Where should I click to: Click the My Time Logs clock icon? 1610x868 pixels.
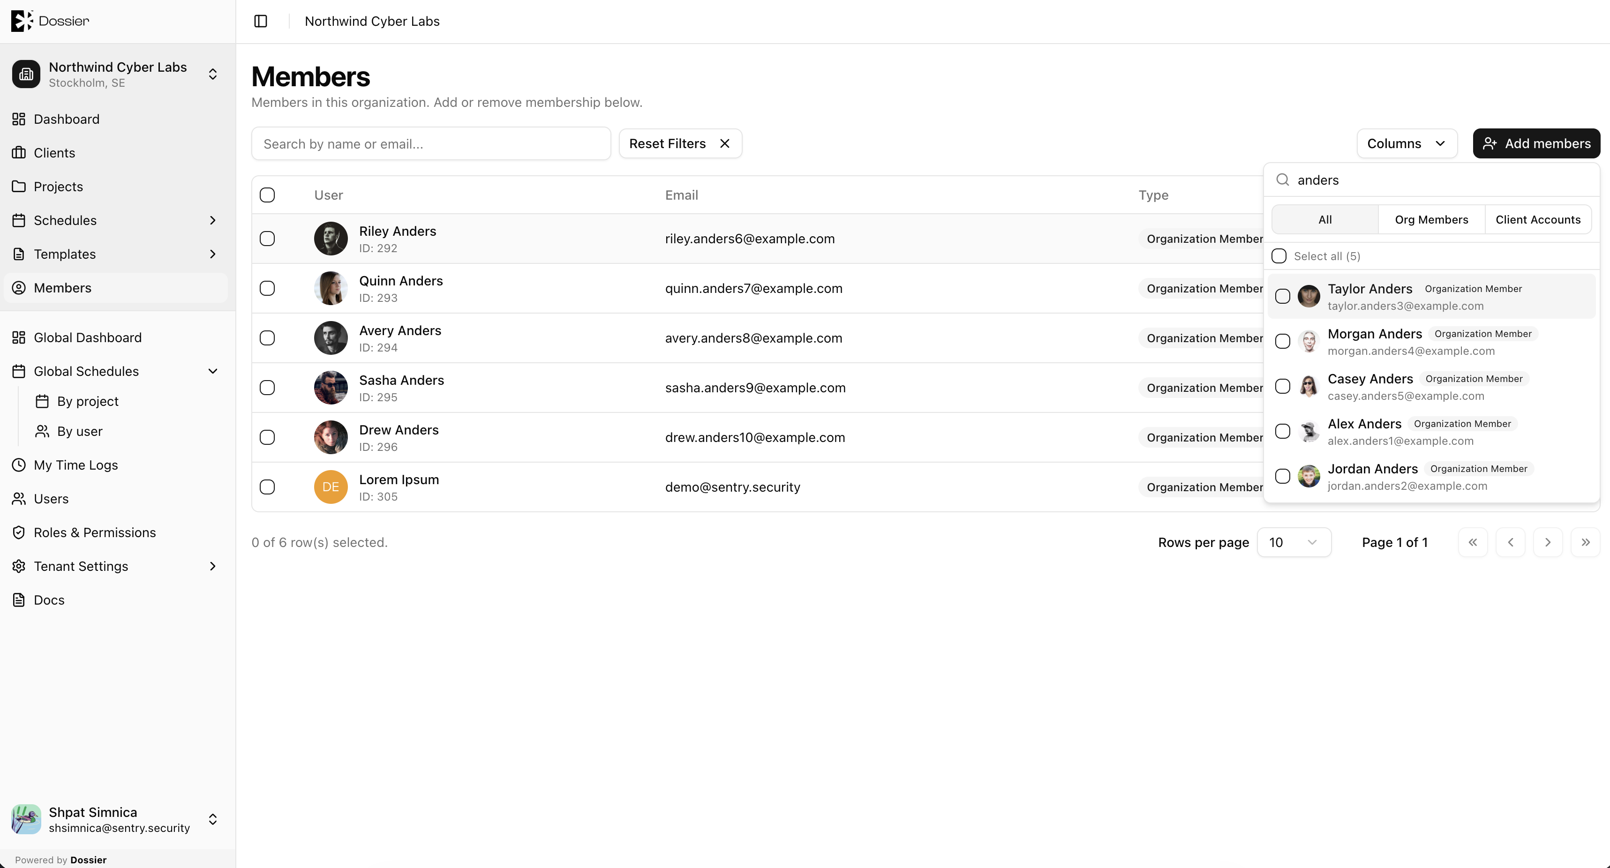point(19,465)
